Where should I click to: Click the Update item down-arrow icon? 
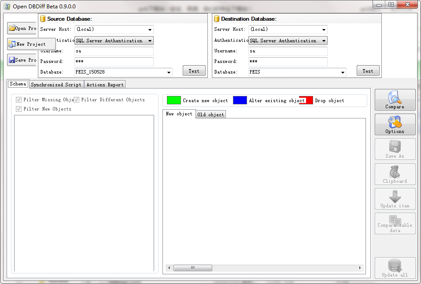point(395,196)
